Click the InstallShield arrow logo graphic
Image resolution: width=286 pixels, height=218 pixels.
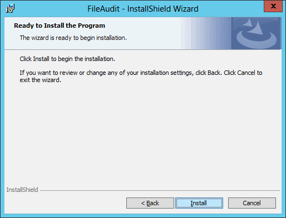click(256, 33)
